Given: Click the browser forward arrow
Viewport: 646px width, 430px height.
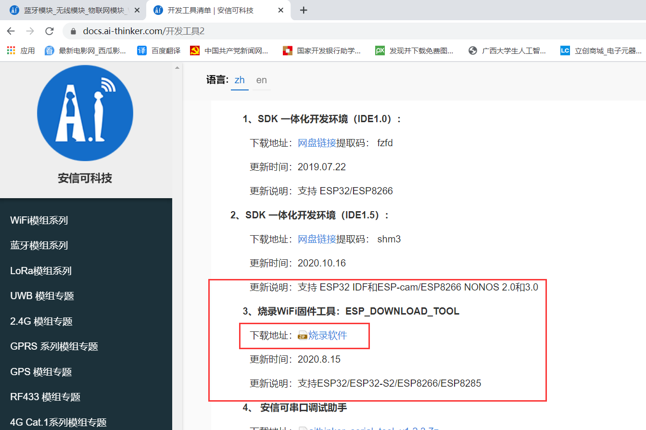Looking at the screenshot, I should [30, 31].
